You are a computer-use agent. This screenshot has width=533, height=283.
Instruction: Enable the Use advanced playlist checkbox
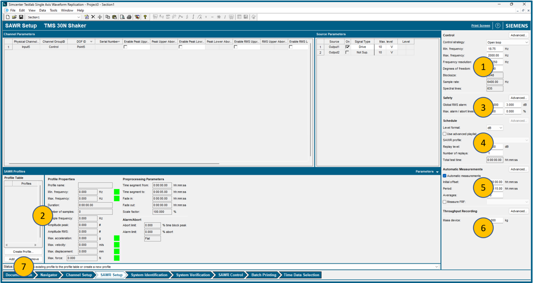pyautogui.click(x=445, y=134)
